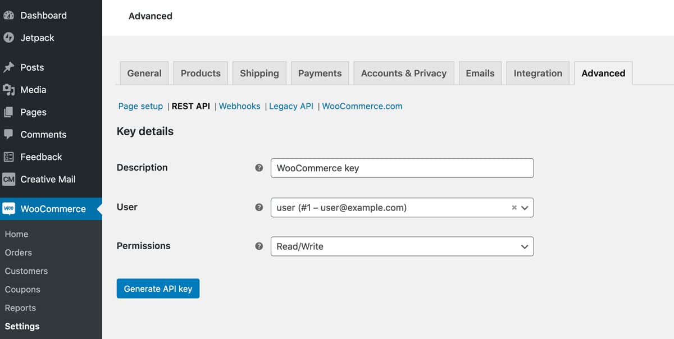Click the help icon beside Description
Image resolution: width=674 pixels, height=339 pixels.
(259, 168)
